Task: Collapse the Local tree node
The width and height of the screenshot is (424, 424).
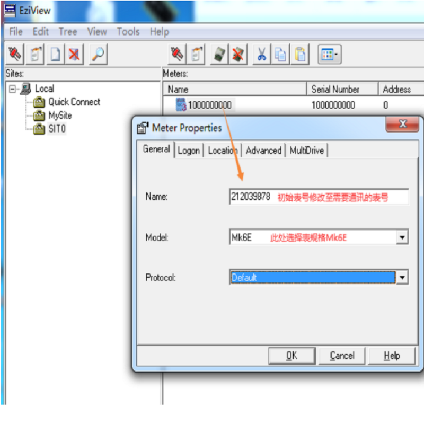Action: (12, 89)
